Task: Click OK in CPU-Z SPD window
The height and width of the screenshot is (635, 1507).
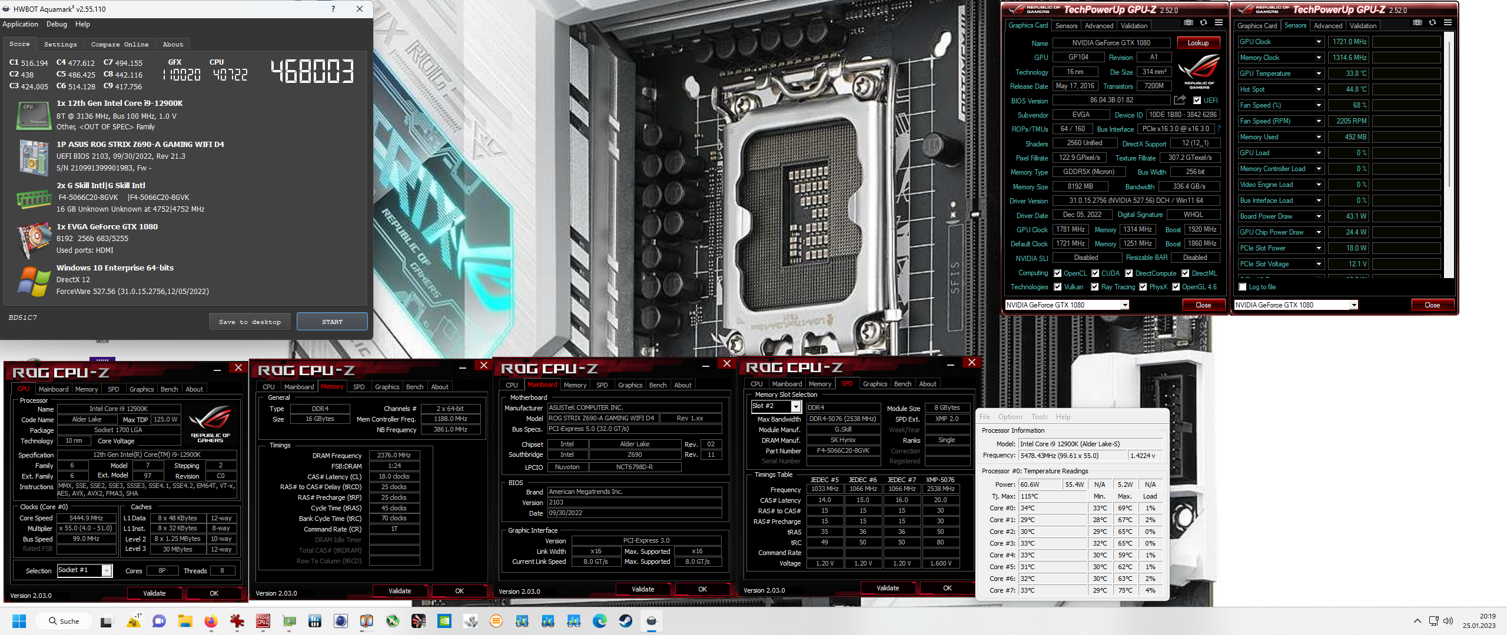Action: (947, 588)
